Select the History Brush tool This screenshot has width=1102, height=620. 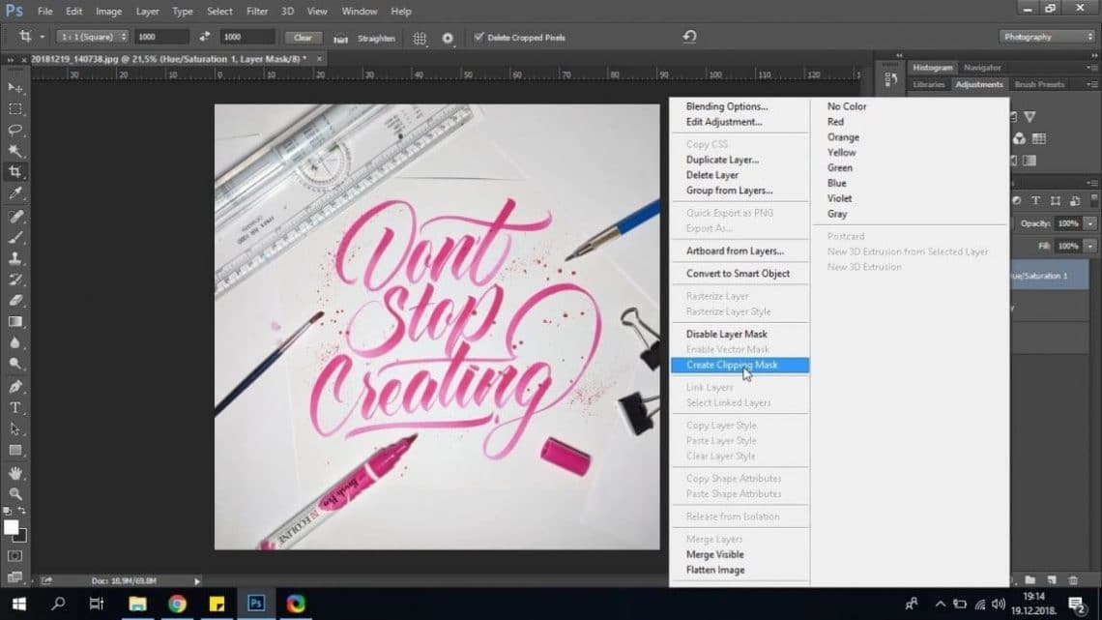point(15,280)
